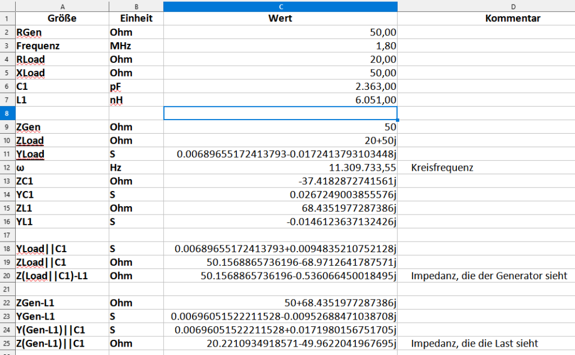Select column A header
The width and height of the screenshot is (575, 355).
click(62, 7)
